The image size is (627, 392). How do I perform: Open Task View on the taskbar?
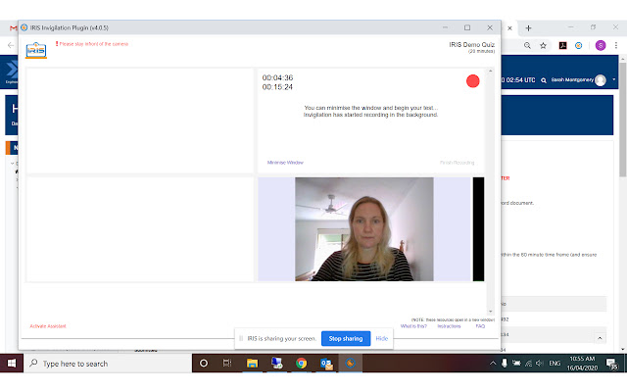pos(227,364)
